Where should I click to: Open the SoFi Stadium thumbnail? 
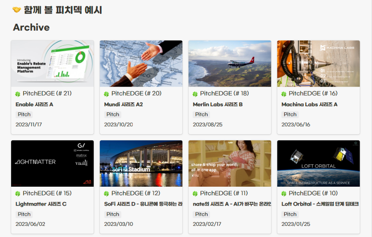click(141, 163)
